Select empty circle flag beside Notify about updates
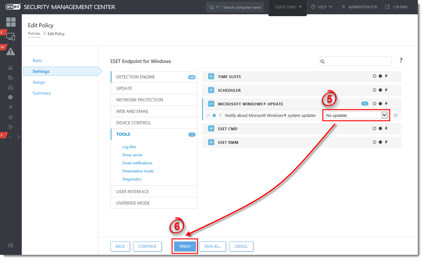This screenshot has height=260, width=423. point(208,116)
